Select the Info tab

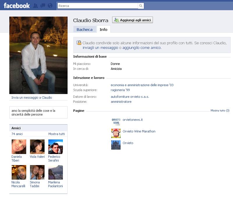coord(103,29)
